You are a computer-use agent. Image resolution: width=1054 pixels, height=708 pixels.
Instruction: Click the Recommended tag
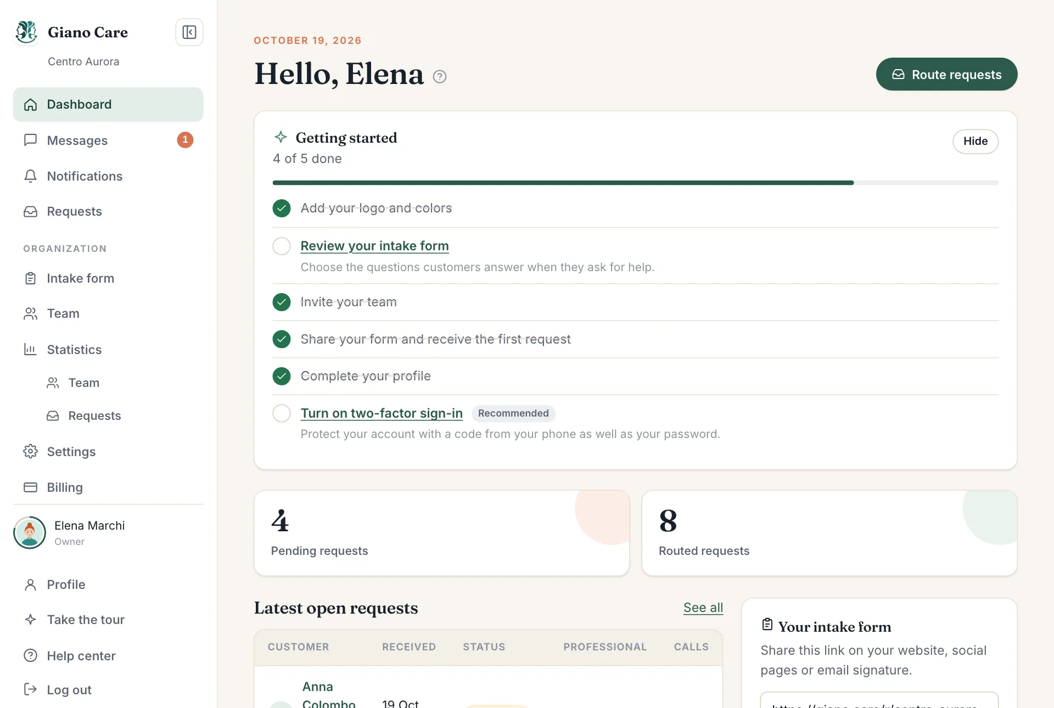(x=513, y=413)
